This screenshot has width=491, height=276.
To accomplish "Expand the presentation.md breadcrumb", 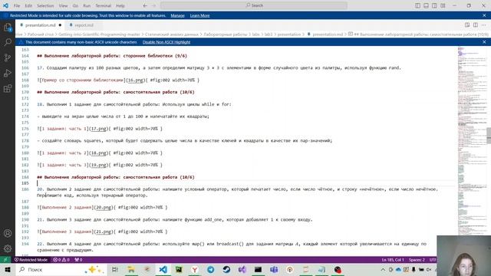I will (x=325, y=34).
